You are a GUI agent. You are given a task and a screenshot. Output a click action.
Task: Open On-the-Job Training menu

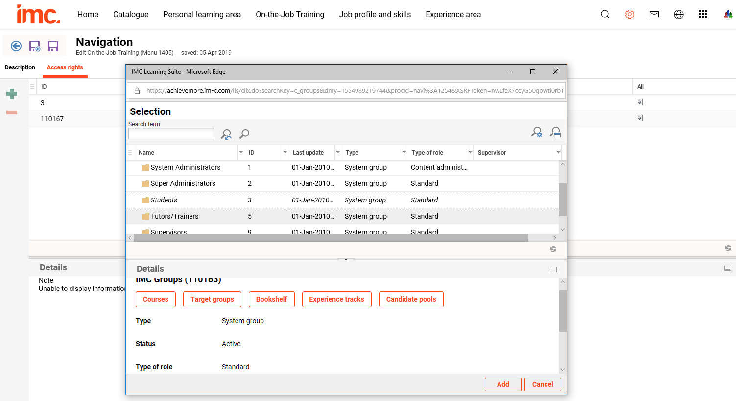(290, 15)
